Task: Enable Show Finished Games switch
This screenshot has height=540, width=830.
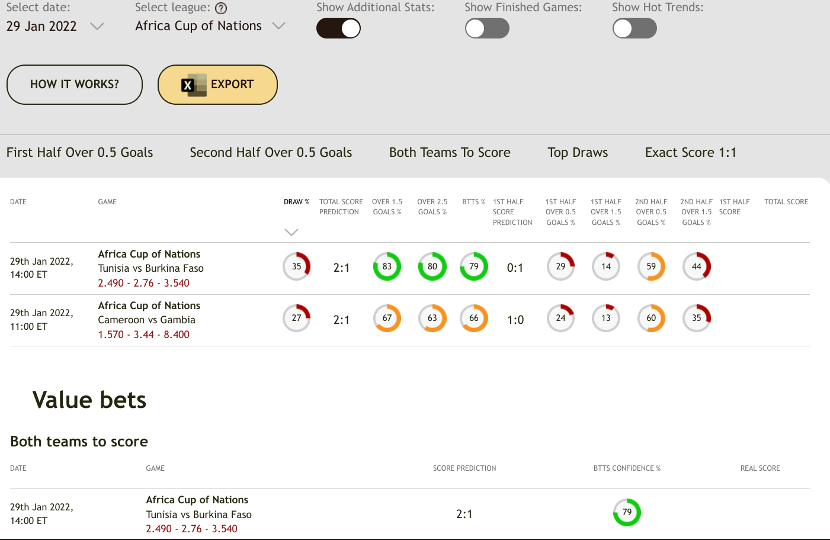Action: tap(487, 28)
